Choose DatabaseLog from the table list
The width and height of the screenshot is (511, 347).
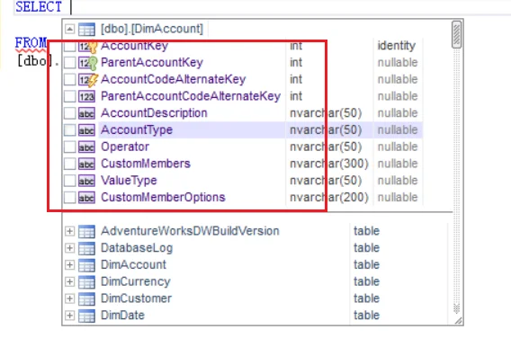[x=137, y=248]
